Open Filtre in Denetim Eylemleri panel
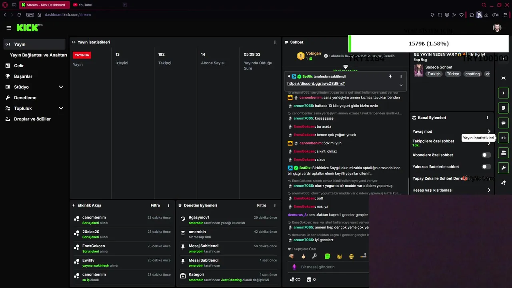This screenshot has height=288, width=512. tap(262, 205)
